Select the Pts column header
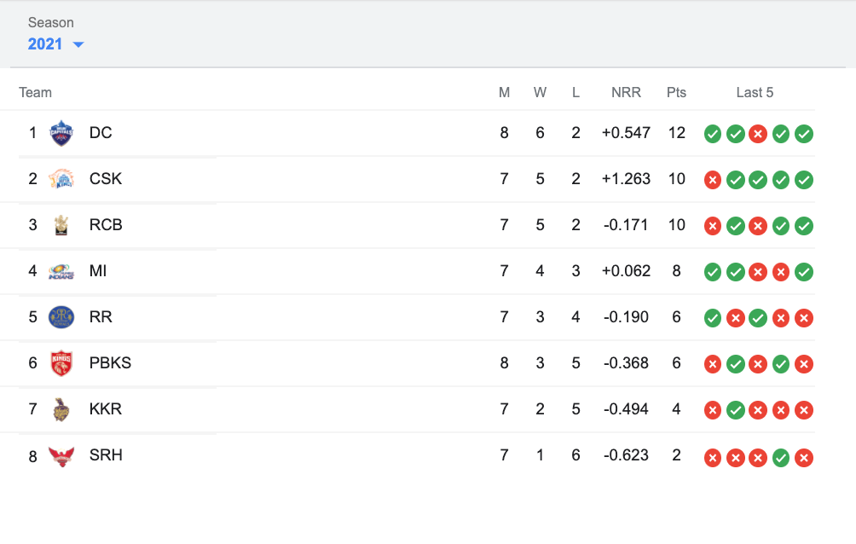 tap(676, 92)
